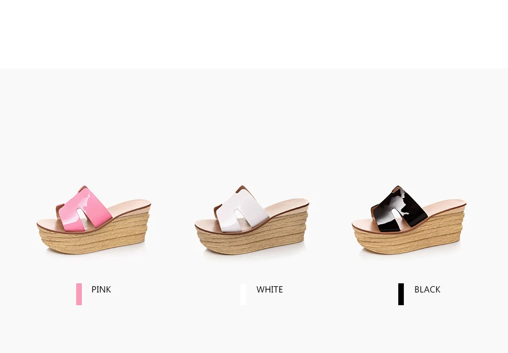Click the PINK color label
The width and height of the screenshot is (508, 353).
[x=101, y=289]
